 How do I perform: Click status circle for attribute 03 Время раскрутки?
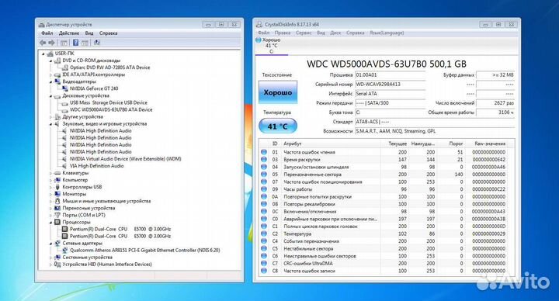[x=264, y=159]
